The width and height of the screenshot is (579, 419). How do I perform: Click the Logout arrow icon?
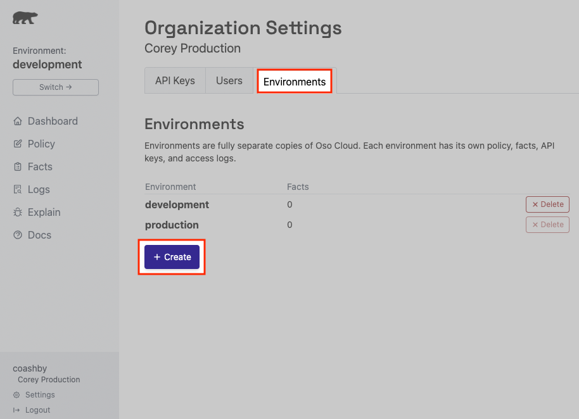tap(16, 410)
